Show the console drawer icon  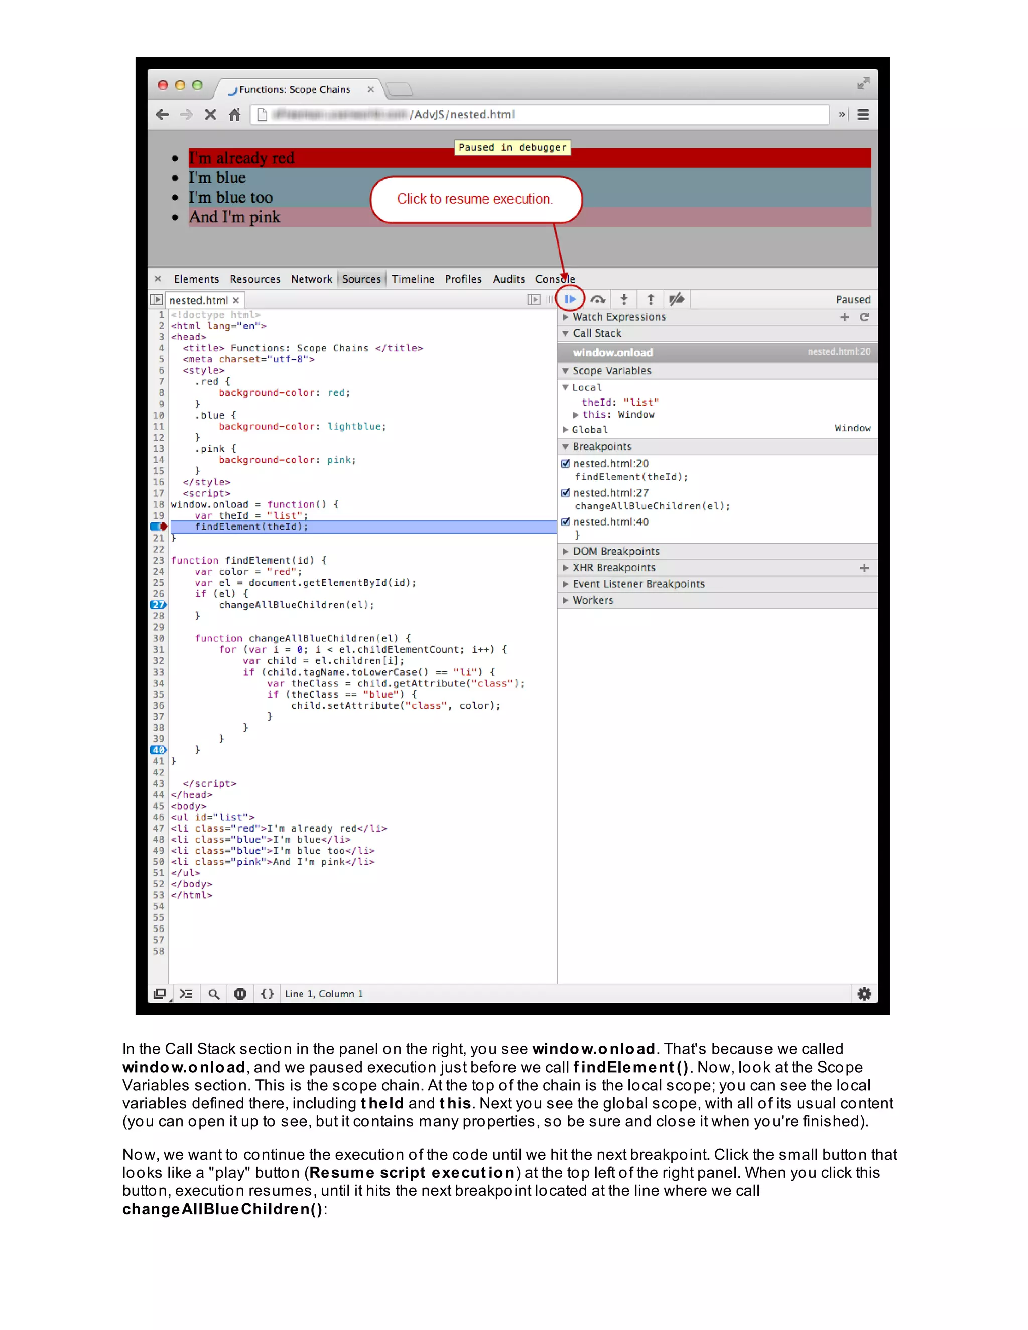coord(186,994)
